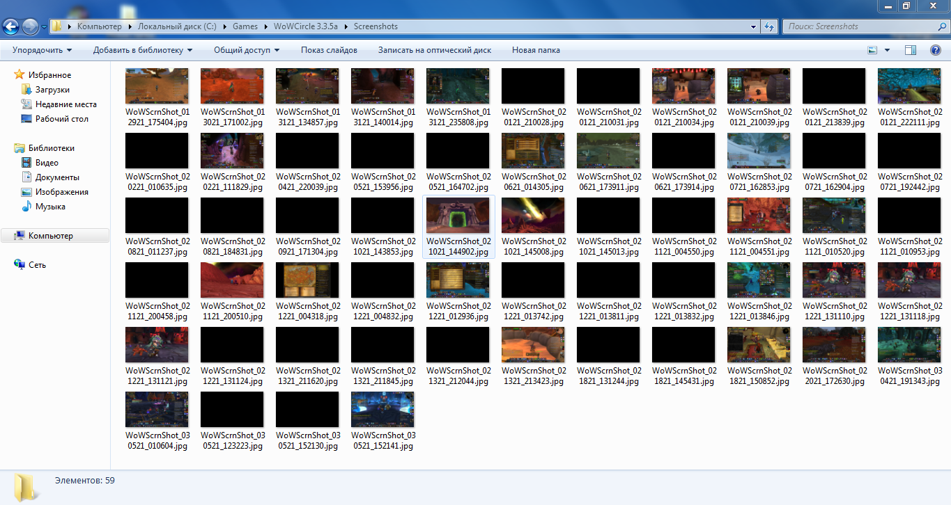Click the Back navigation arrow button
The height and width of the screenshot is (505, 951).
pyautogui.click(x=11, y=26)
